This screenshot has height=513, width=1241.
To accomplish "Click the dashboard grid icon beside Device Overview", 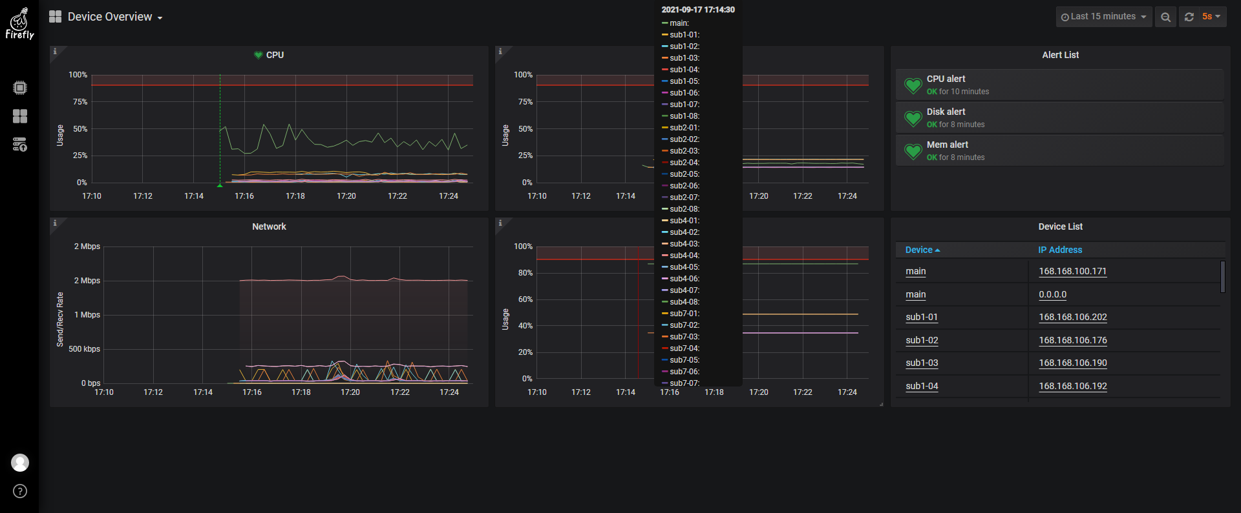I will (56, 17).
